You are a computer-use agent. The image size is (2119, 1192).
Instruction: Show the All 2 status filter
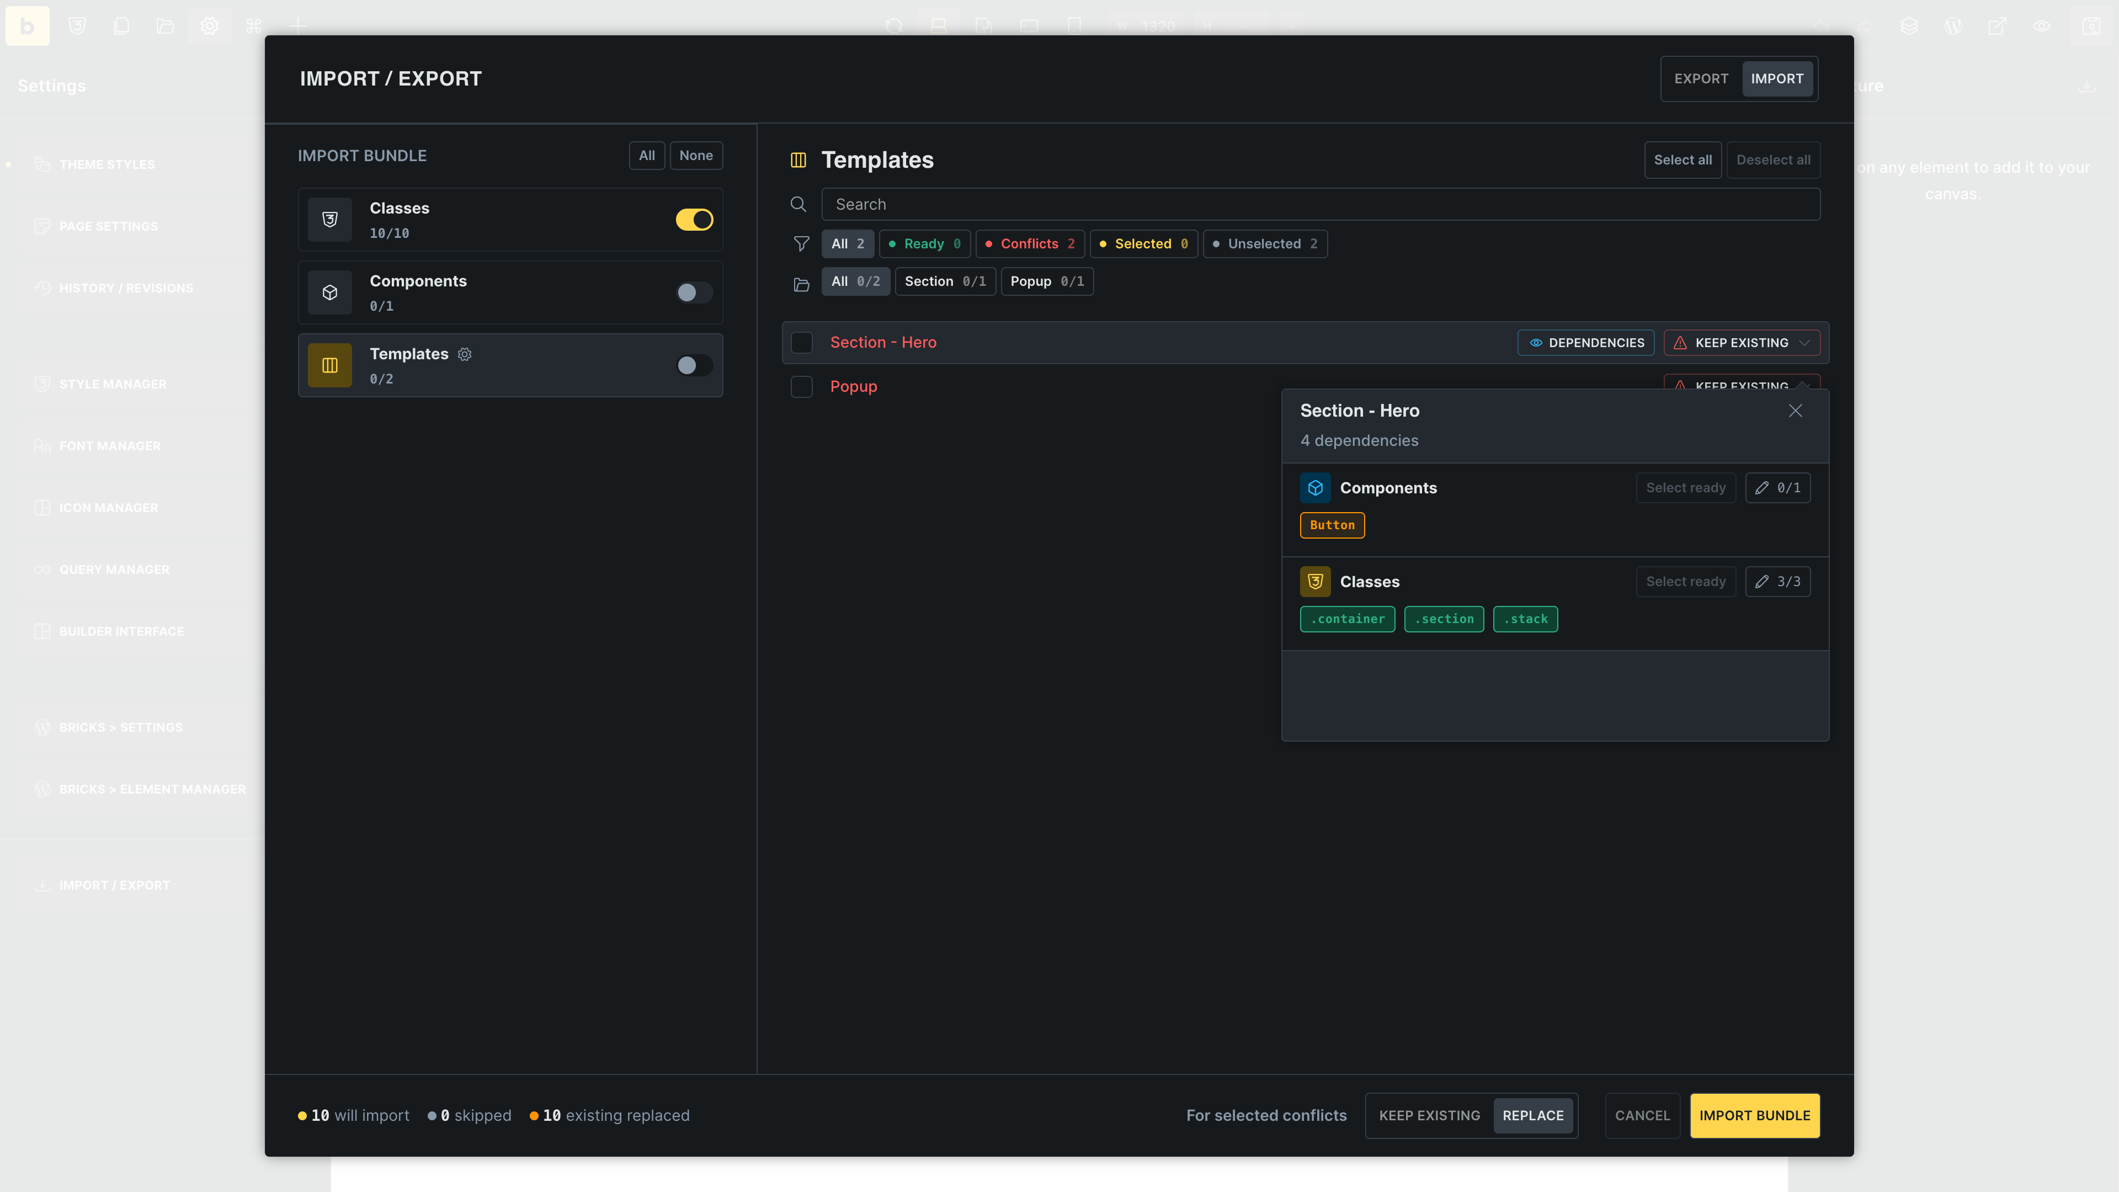[847, 243]
